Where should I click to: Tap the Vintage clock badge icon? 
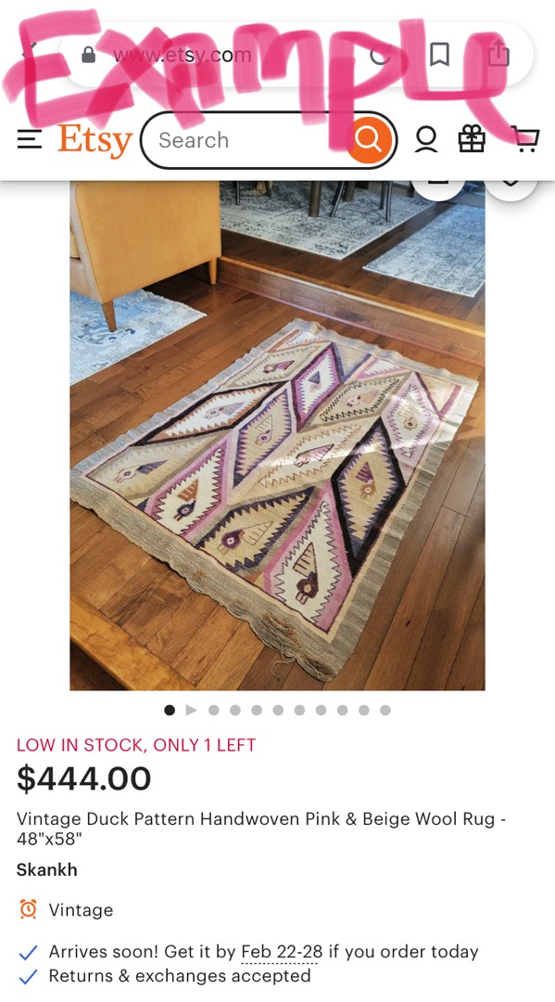coord(28,909)
